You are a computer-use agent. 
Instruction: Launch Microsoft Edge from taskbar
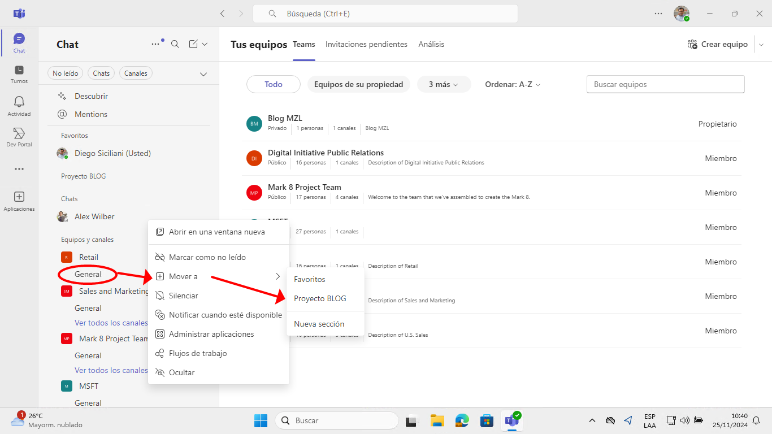pyautogui.click(x=462, y=420)
